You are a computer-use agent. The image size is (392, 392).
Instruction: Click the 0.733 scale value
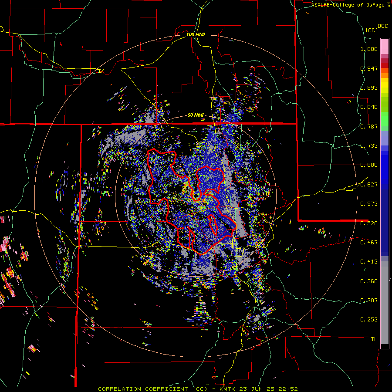click(369, 146)
